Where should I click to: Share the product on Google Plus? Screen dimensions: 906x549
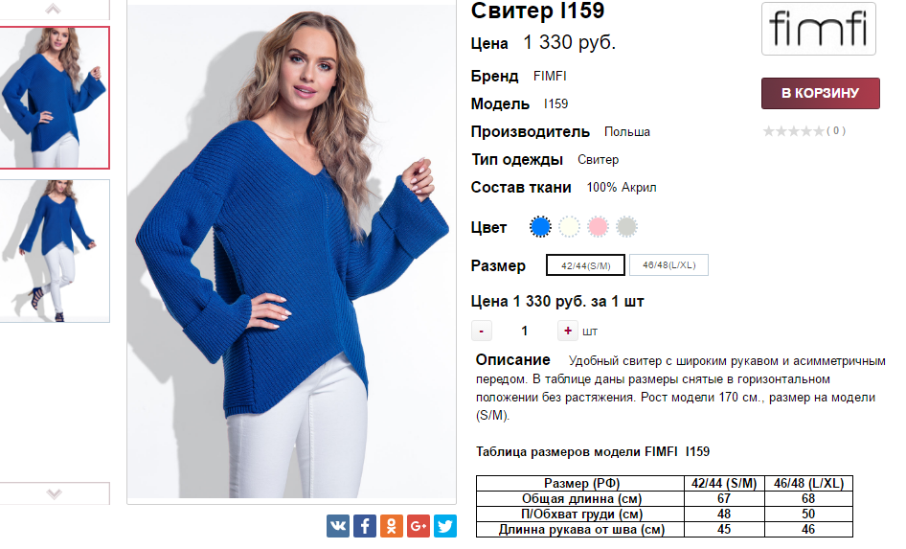419,526
